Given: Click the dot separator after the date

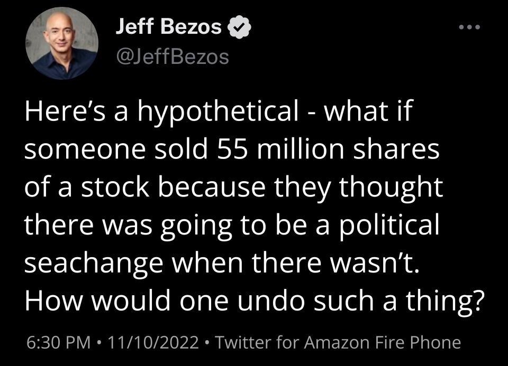Looking at the screenshot, I should tap(206, 343).
